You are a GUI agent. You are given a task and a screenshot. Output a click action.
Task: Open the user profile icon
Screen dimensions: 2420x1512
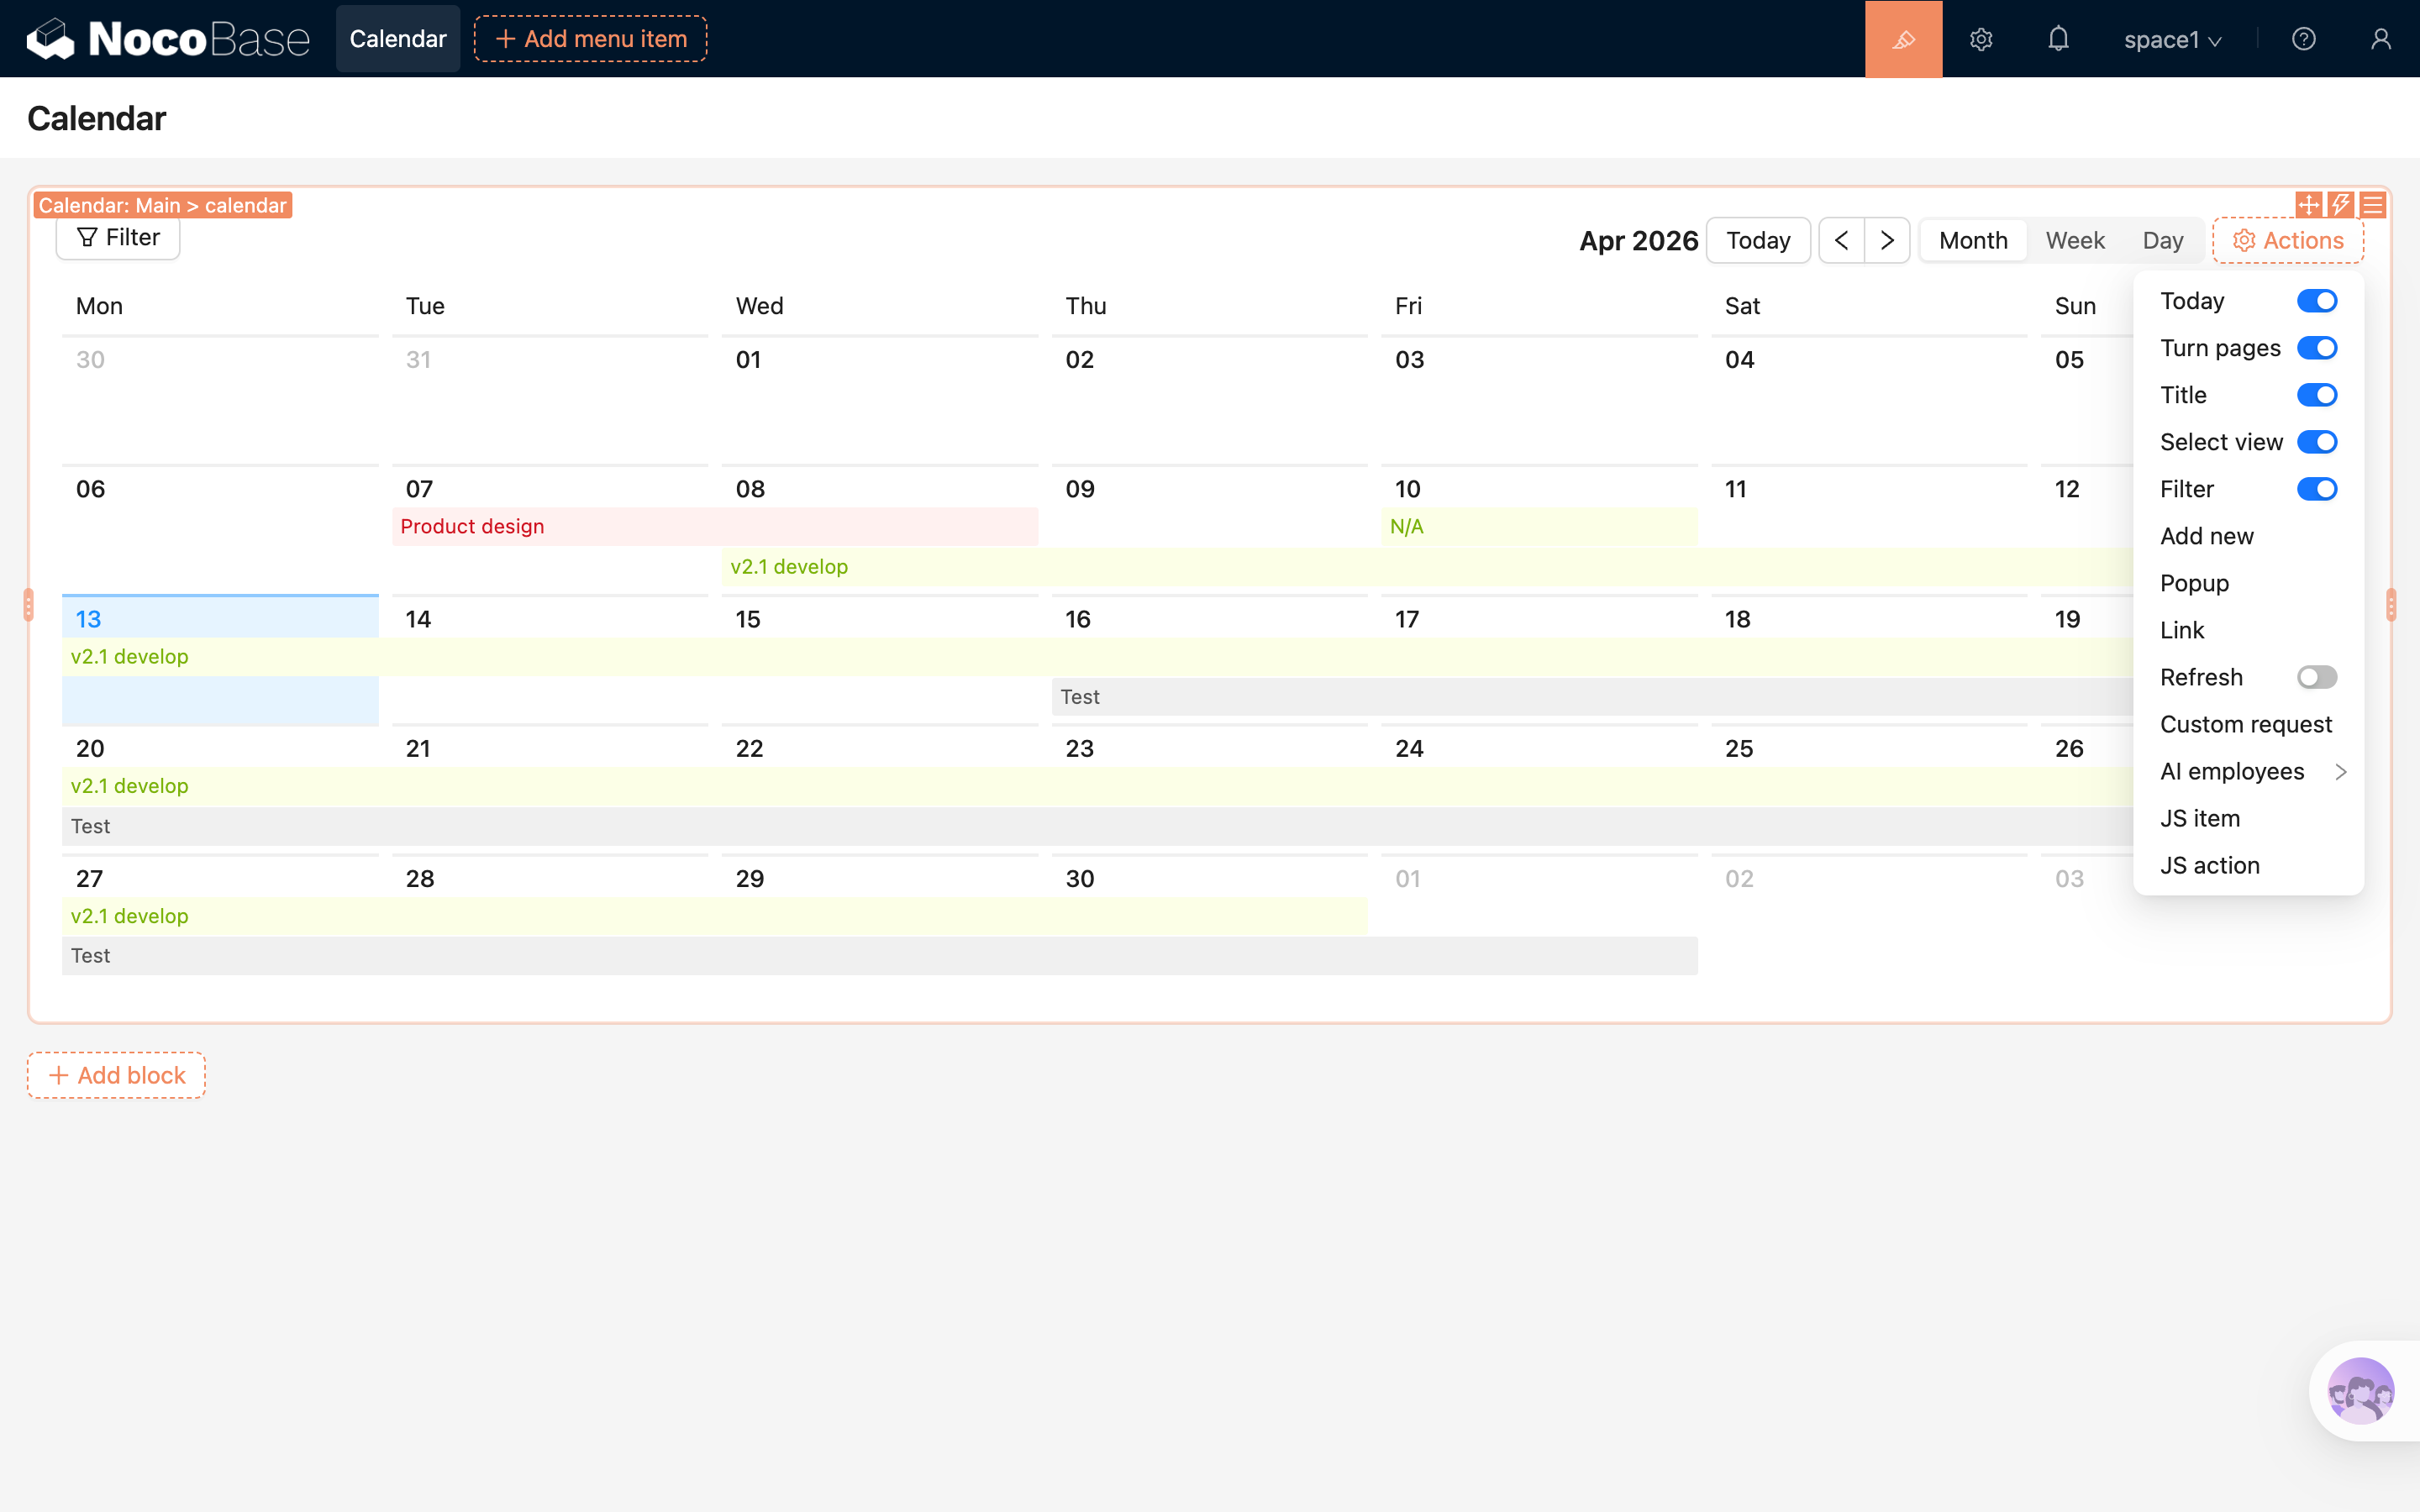click(2380, 39)
